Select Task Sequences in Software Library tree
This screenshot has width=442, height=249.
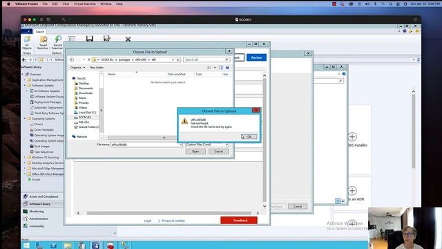(x=44, y=152)
